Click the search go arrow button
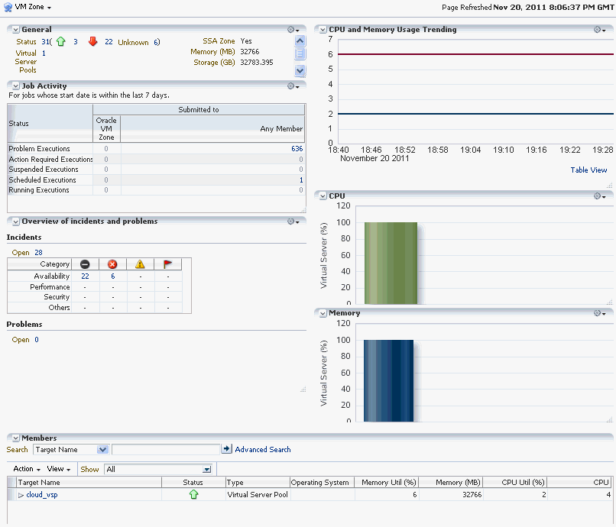 [x=227, y=449]
